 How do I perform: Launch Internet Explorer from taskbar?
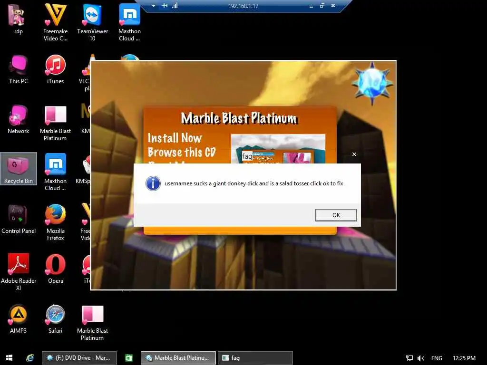click(x=30, y=358)
